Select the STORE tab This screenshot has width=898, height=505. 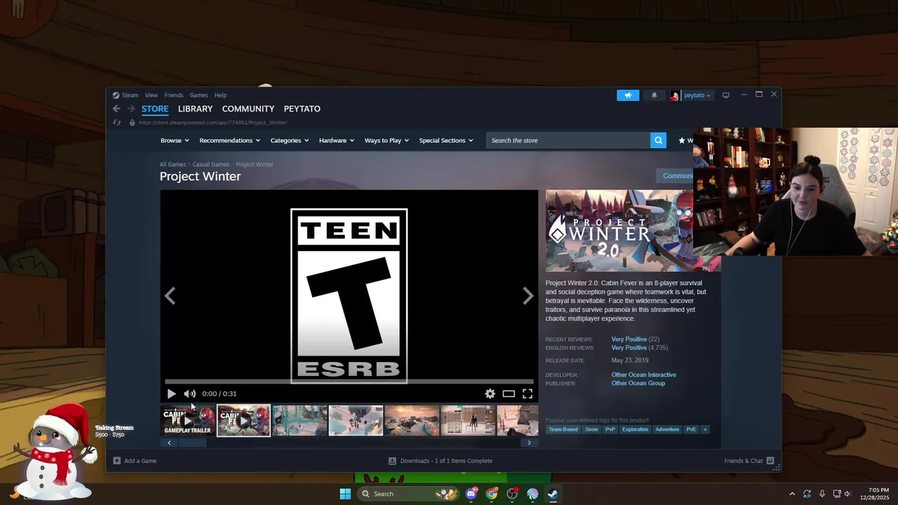coord(155,109)
